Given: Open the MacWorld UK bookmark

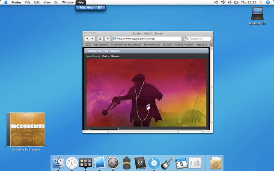Looking at the screenshot, I should (152, 44).
